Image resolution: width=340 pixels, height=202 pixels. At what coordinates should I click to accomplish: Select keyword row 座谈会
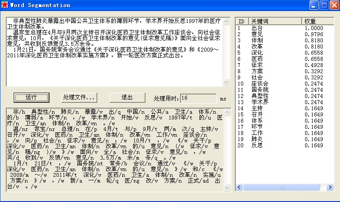tap(285, 84)
